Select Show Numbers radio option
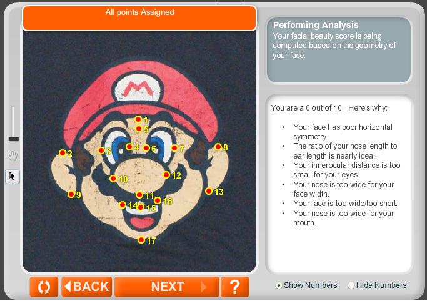Image resolution: width=427 pixels, height=301 pixels. pos(279,285)
